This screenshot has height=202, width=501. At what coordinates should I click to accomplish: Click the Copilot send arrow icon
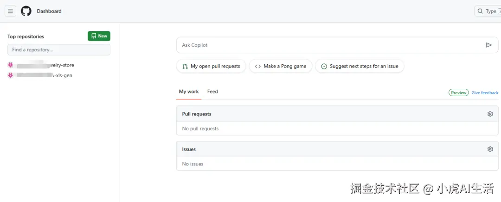(x=488, y=45)
